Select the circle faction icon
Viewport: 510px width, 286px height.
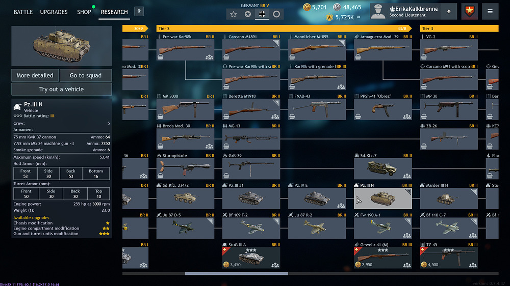coord(276,14)
